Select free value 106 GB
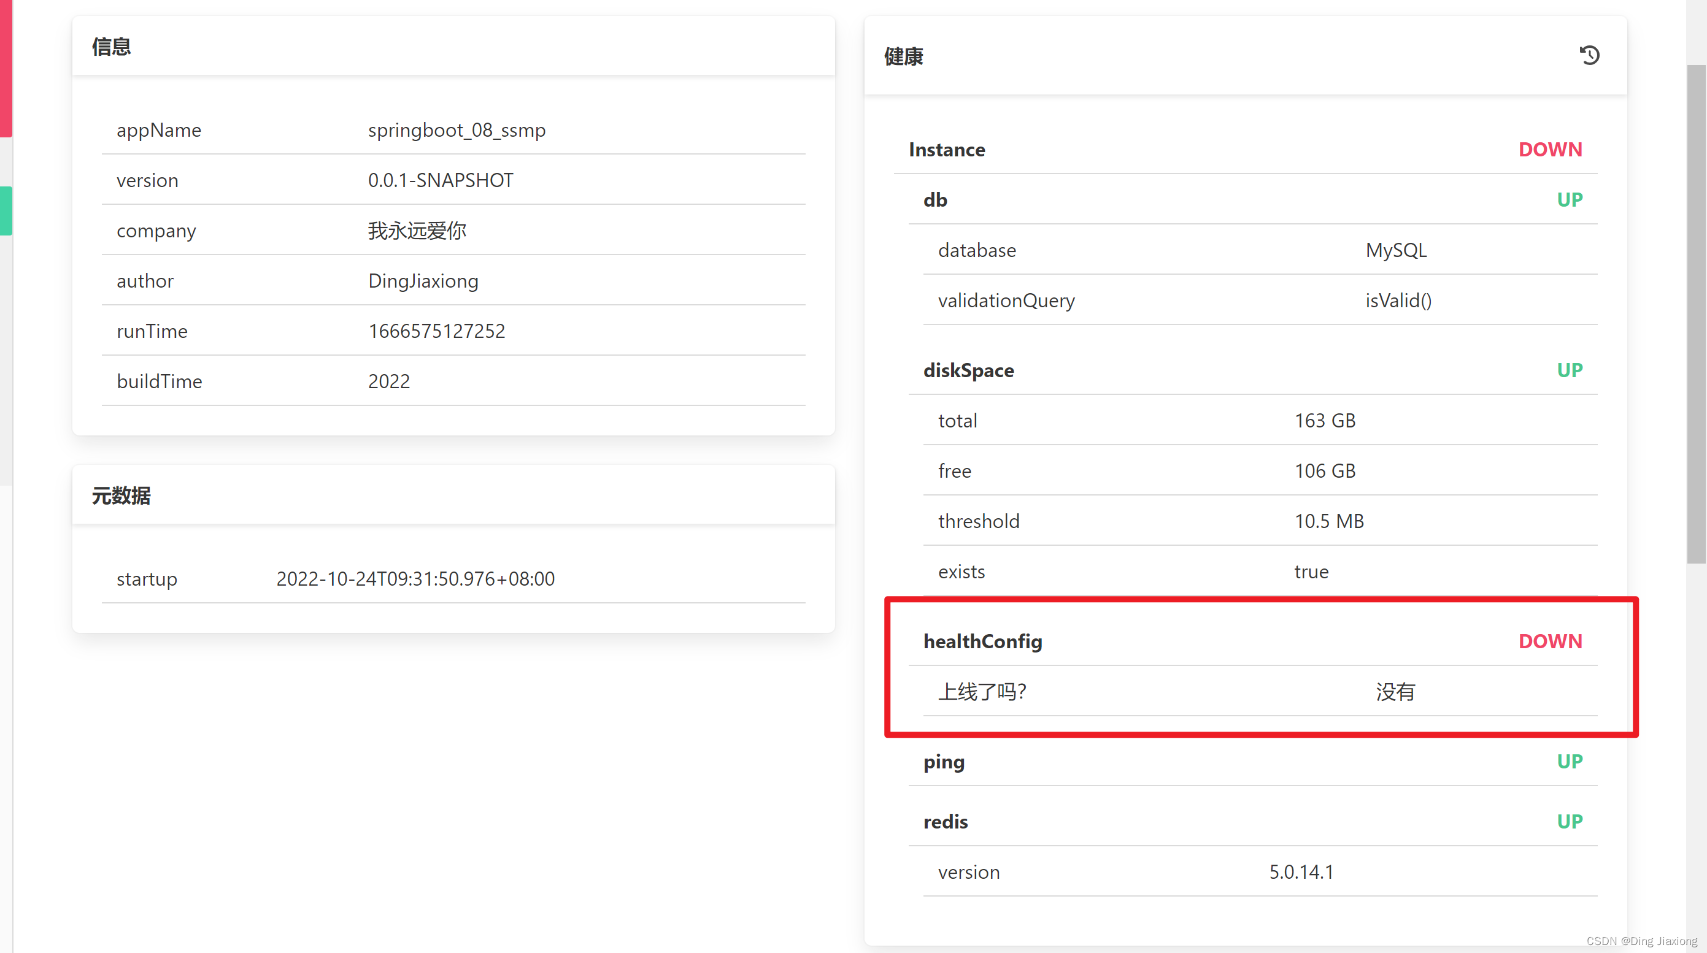This screenshot has width=1707, height=953. tap(1325, 471)
